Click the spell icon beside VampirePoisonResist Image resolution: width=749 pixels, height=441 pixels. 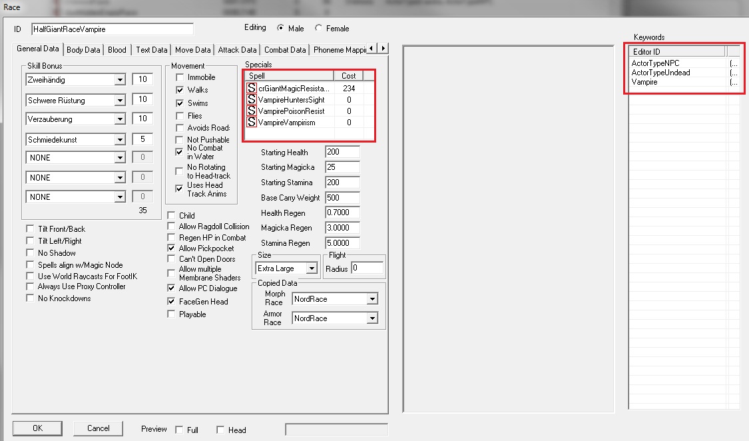(x=251, y=111)
